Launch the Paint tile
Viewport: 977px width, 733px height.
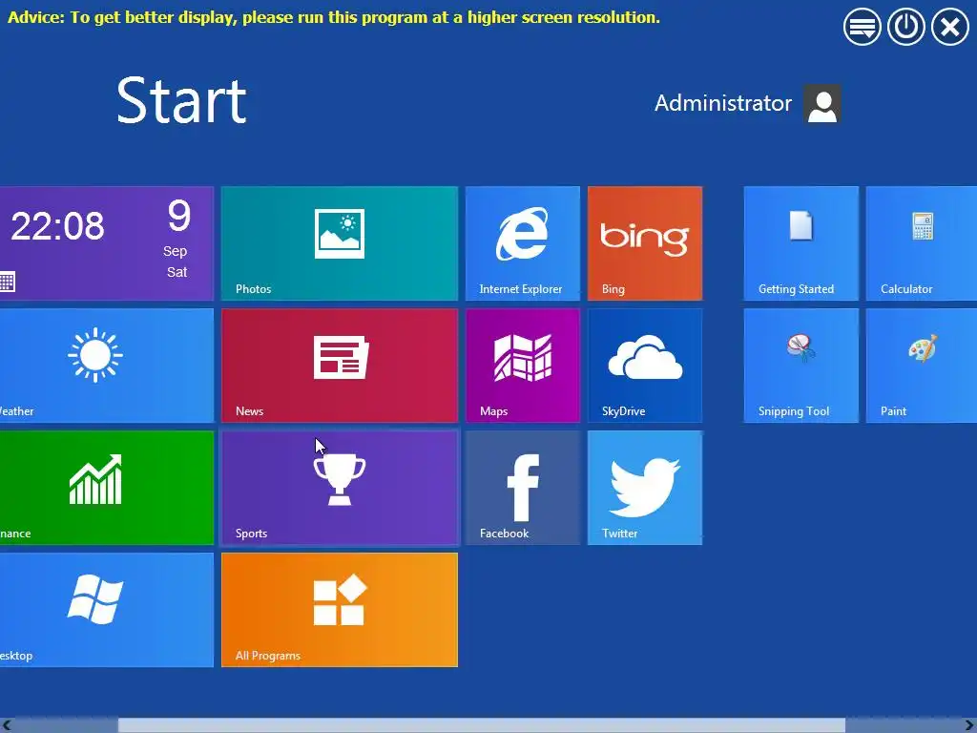tap(922, 366)
